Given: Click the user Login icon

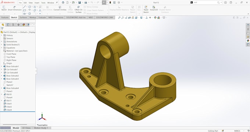Looking at the screenshot, I should click(225, 3).
